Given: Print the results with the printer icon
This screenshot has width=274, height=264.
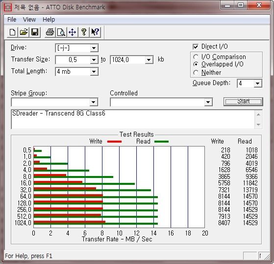Looking at the screenshot, I should (50, 32).
